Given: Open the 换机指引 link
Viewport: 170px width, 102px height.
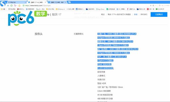Looking at the screenshot, I should tap(144, 14).
